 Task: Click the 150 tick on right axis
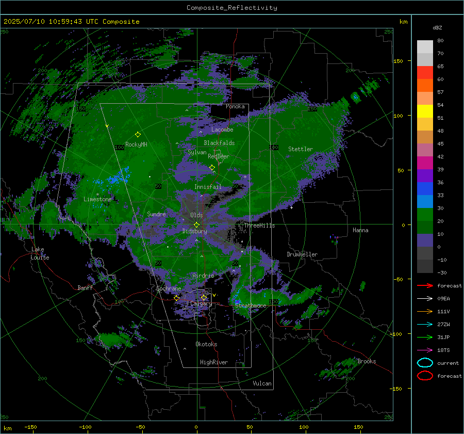pyautogui.click(x=399, y=61)
